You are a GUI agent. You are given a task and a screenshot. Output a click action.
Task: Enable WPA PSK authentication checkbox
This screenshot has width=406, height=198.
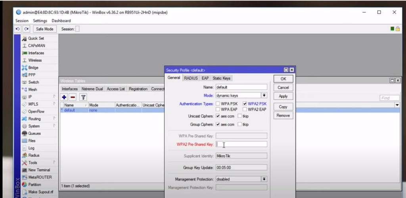pos(218,104)
